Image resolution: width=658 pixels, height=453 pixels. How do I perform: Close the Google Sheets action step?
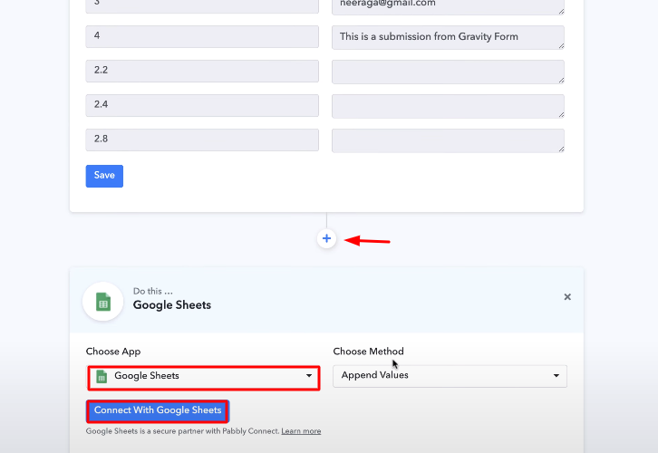(x=567, y=297)
